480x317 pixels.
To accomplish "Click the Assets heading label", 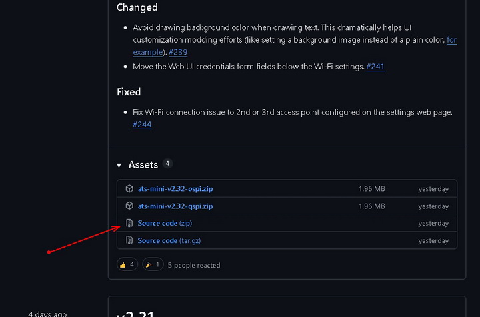I will 143,165.
